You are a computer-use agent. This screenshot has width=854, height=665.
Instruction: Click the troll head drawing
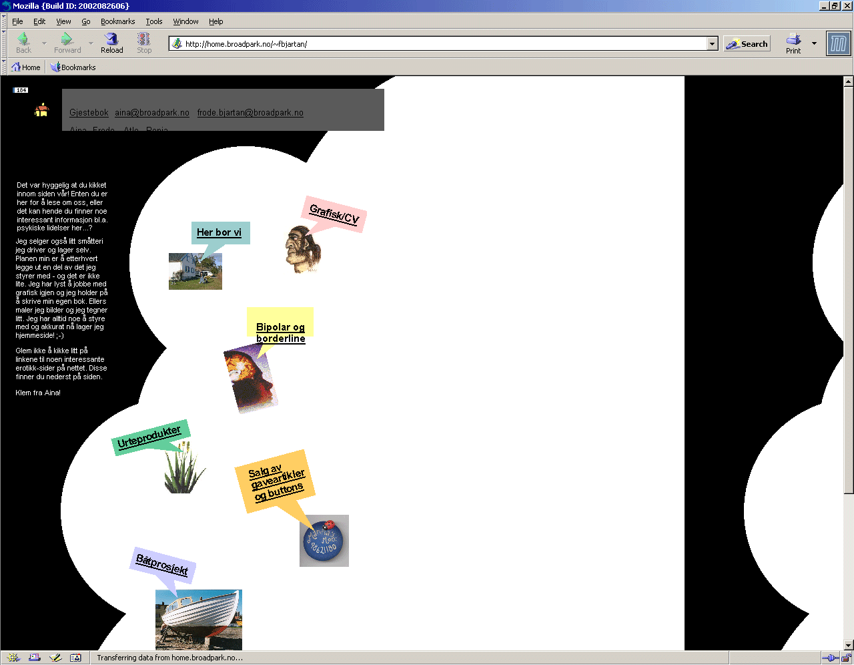point(304,249)
